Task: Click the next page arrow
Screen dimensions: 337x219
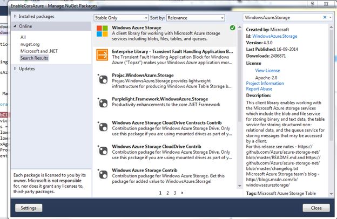Action: coord(182,193)
